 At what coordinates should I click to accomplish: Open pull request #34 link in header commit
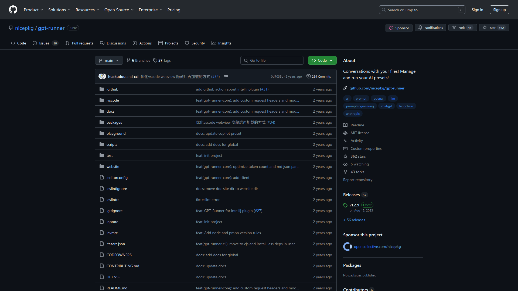tap(215, 77)
